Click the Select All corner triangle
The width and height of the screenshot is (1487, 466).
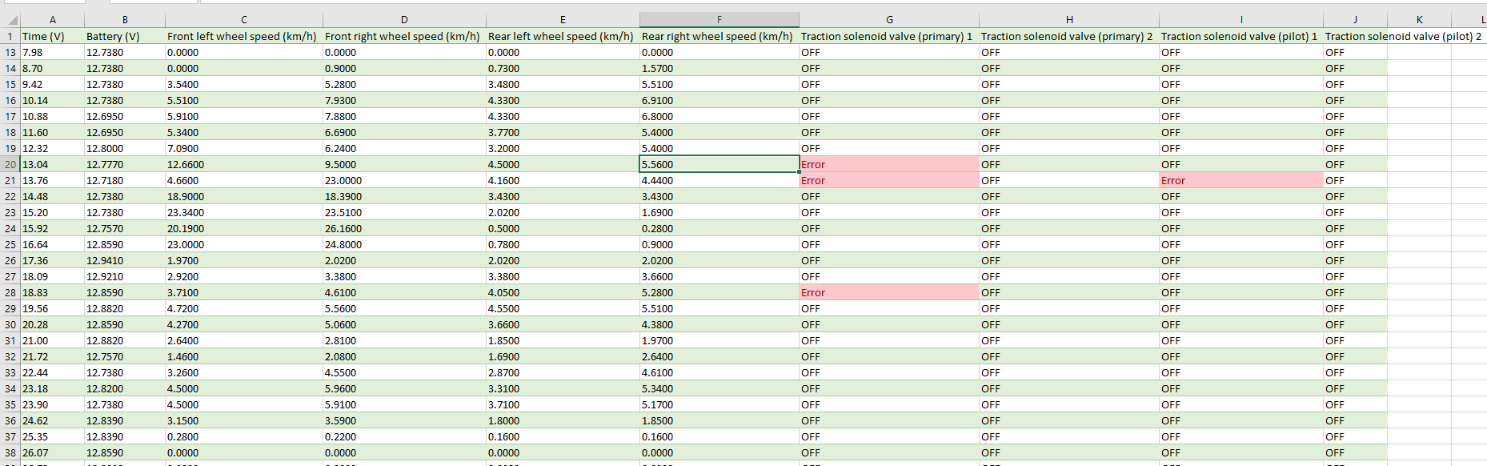(x=11, y=20)
